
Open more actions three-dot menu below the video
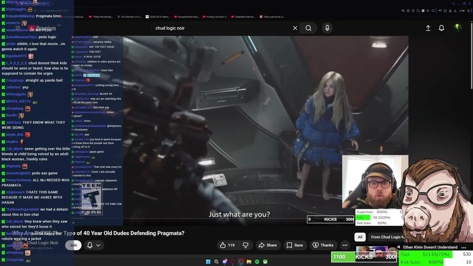(345, 245)
